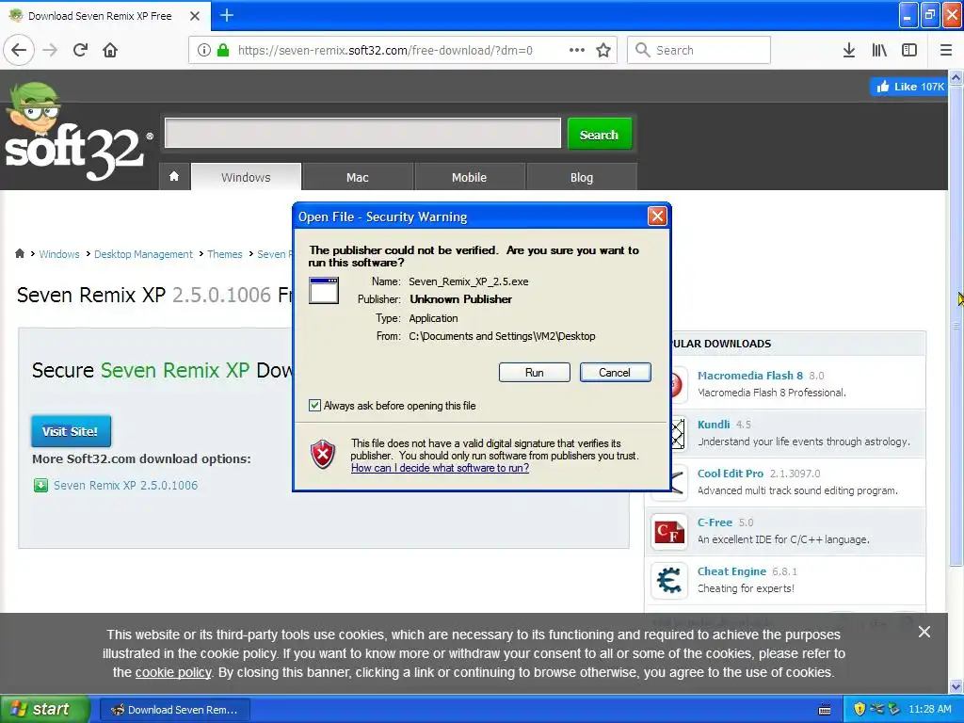Image resolution: width=964 pixels, height=723 pixels.
Task: Click the page scrollbar up arrow
Action: [x=956, y=77]
